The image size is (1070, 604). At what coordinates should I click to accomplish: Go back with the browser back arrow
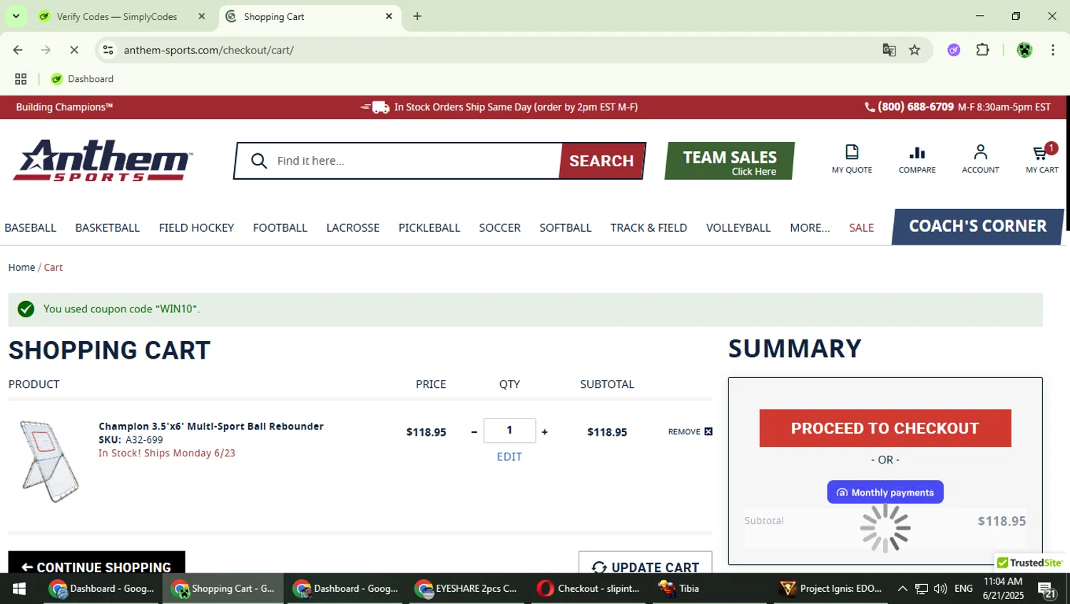tap(18, 50)
